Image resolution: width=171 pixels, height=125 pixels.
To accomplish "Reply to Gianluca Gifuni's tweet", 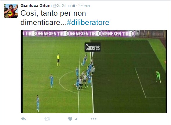I will coord(24,119).
